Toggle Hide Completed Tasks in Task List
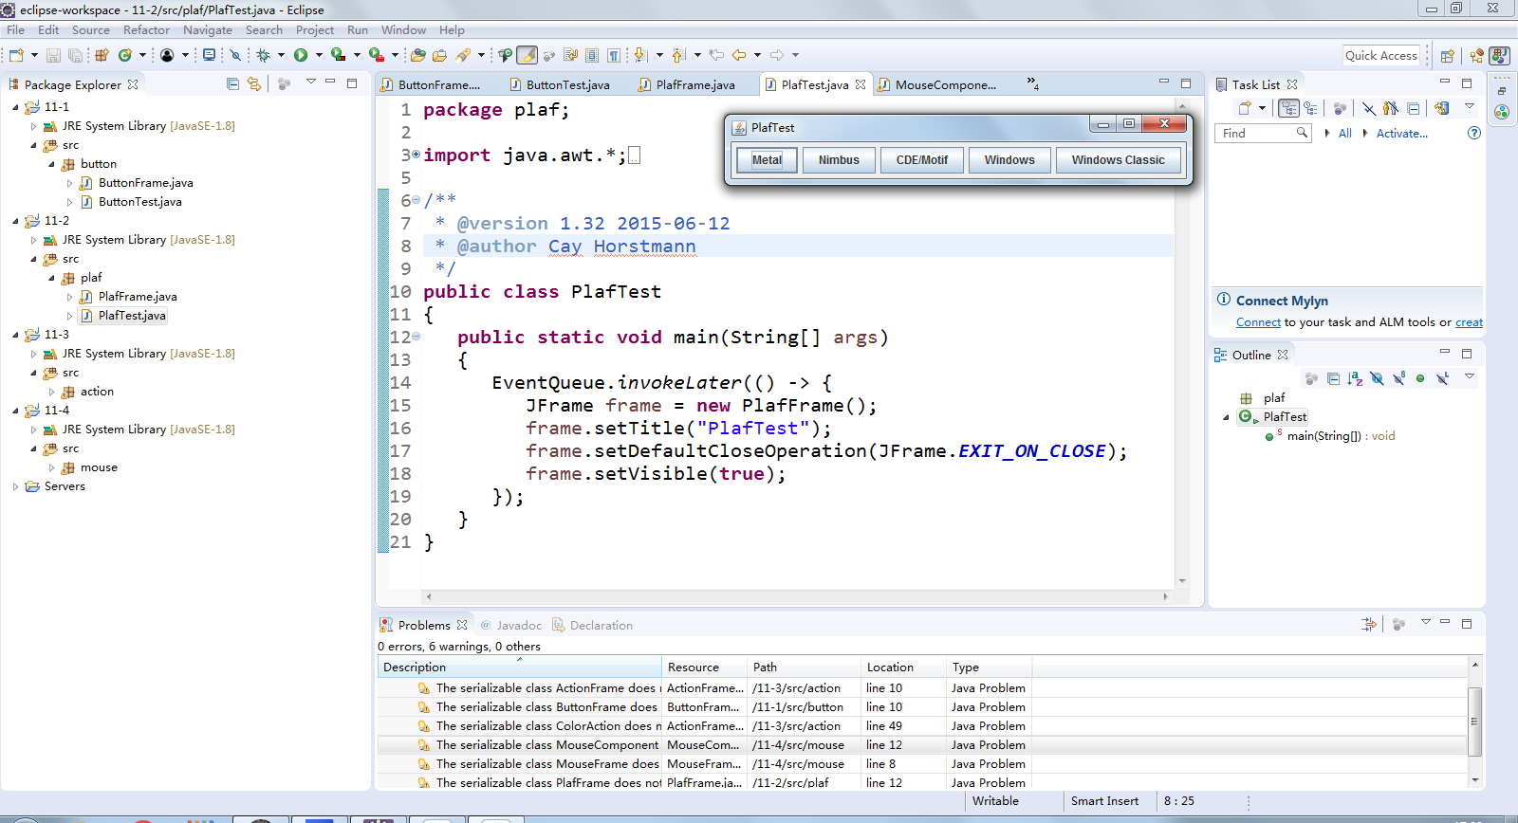The width and height of the screenshot is (1518, 823). (x=1369, y=108)
